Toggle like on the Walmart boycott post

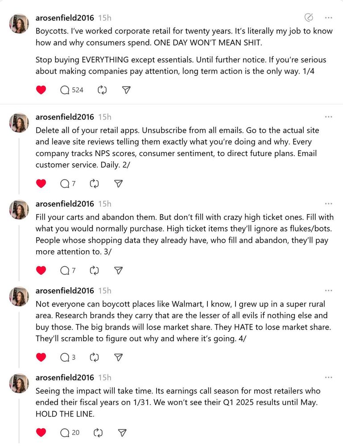click(x=41, y=357)
